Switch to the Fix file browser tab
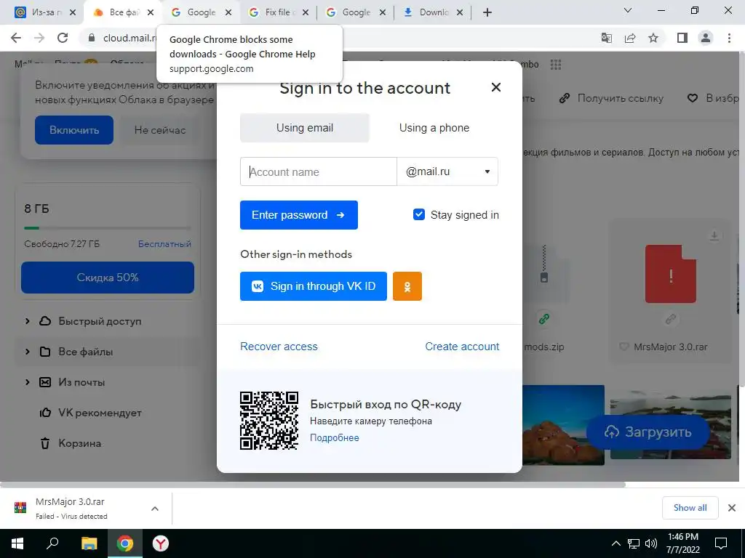 pos(278,12)
